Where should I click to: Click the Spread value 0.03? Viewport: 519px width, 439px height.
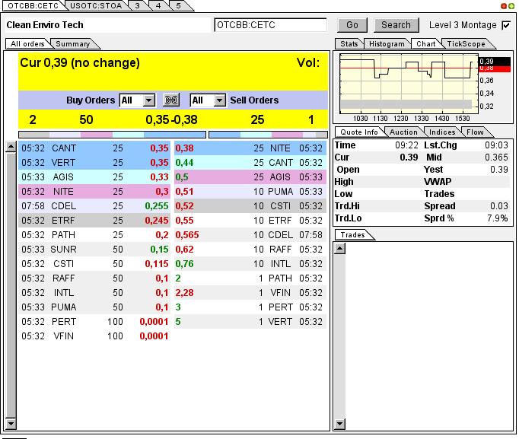tap(498, 206)
